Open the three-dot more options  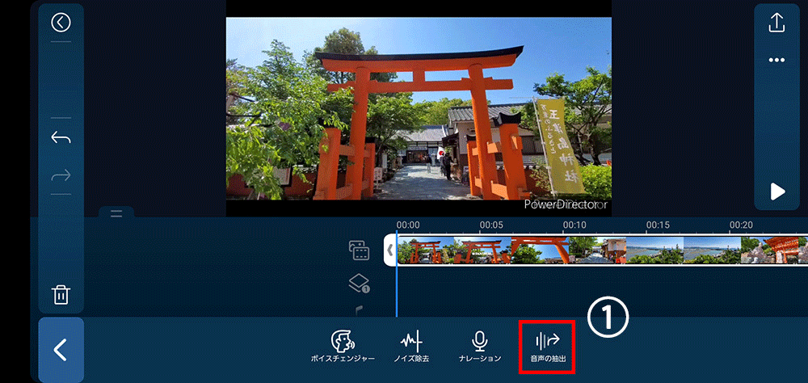pyautogui.click(x=776, y=60)
